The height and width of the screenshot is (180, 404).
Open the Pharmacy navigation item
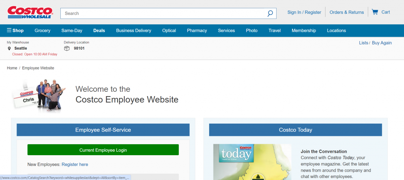point(197,31)
